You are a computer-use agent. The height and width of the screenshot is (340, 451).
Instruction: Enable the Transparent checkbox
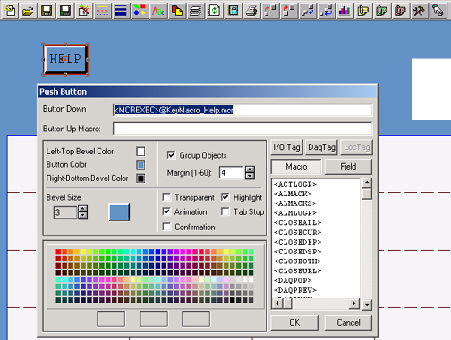click(x=166, y=197)
